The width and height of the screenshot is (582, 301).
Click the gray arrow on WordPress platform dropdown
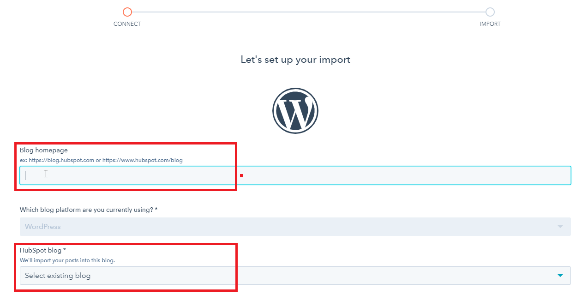click(560, 227)
